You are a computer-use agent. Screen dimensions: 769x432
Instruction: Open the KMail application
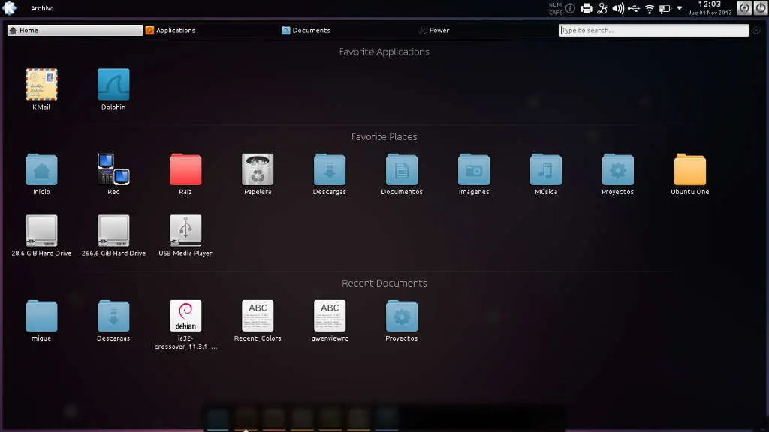pyautogui.click(x=41, y=89)
